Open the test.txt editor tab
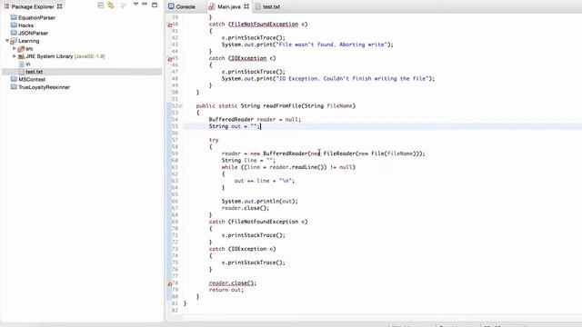582x327 pixels. coord(268,6)
